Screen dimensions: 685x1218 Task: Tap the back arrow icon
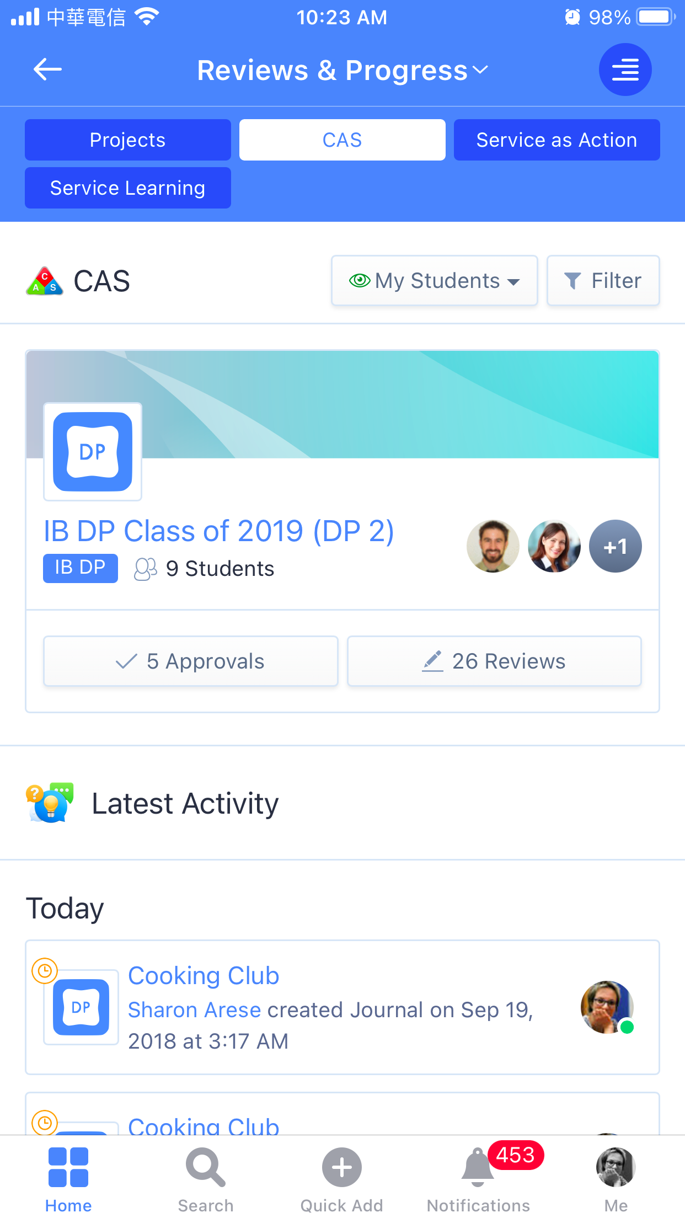click(x=47, y=70)
